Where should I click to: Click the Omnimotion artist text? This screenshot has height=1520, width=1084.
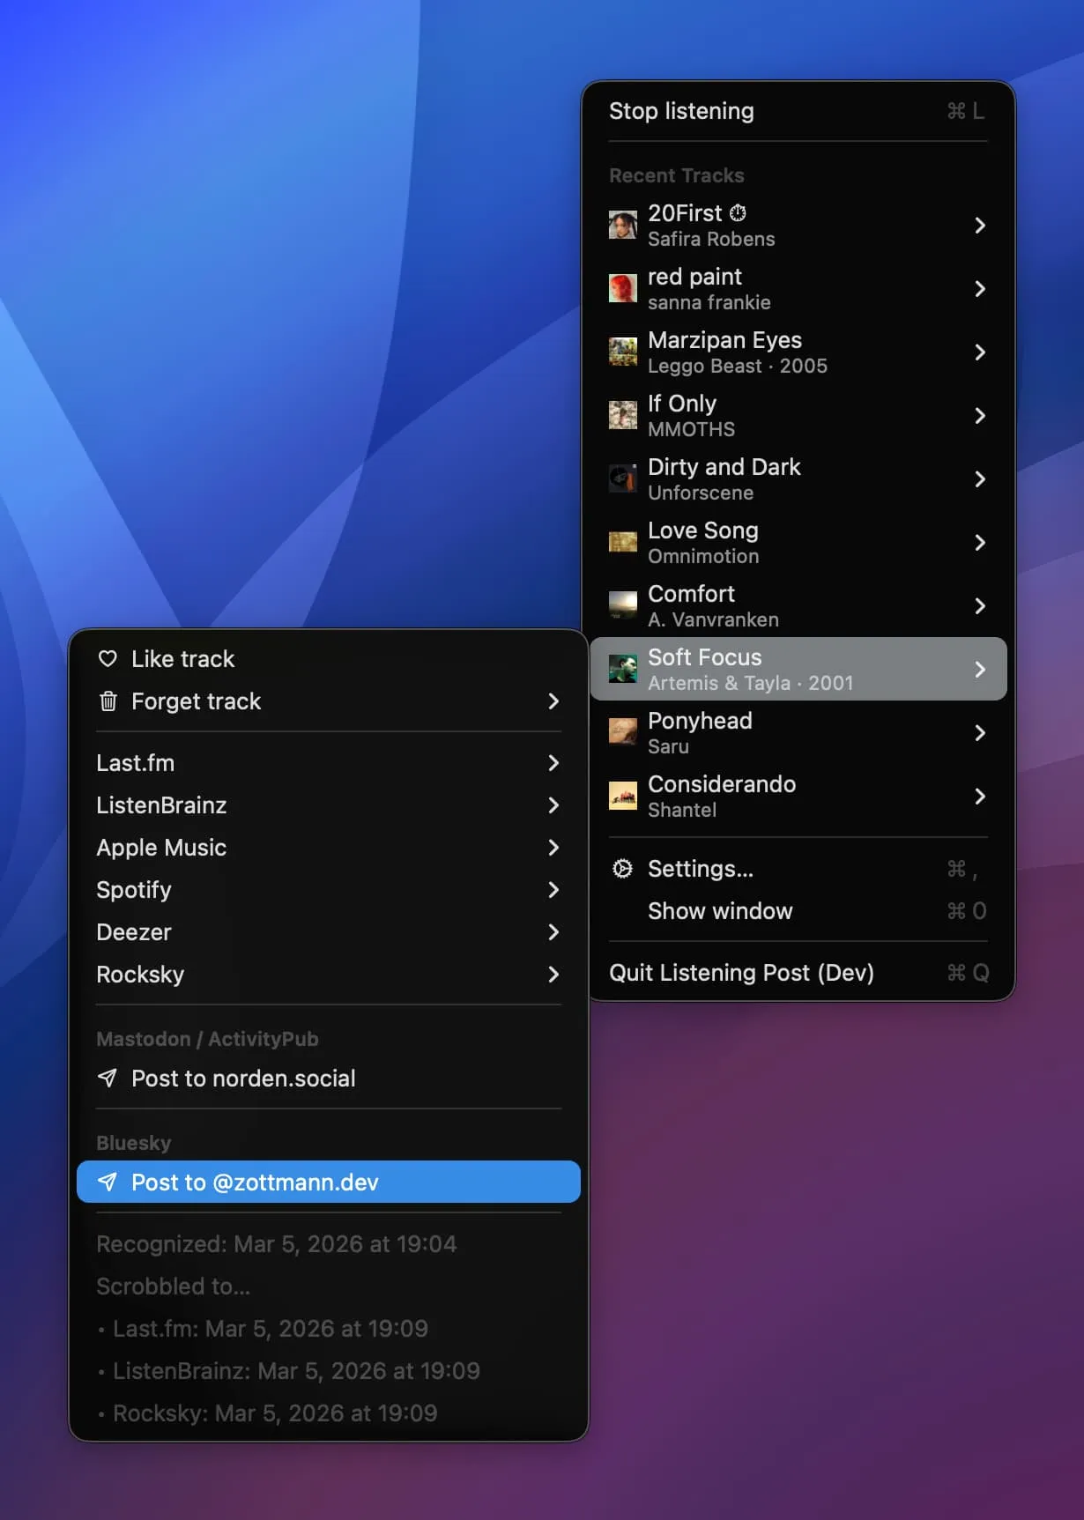click(703, 557)
